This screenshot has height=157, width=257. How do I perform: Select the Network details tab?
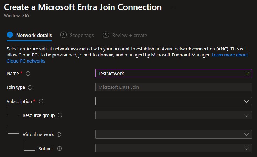pos(34,35)
